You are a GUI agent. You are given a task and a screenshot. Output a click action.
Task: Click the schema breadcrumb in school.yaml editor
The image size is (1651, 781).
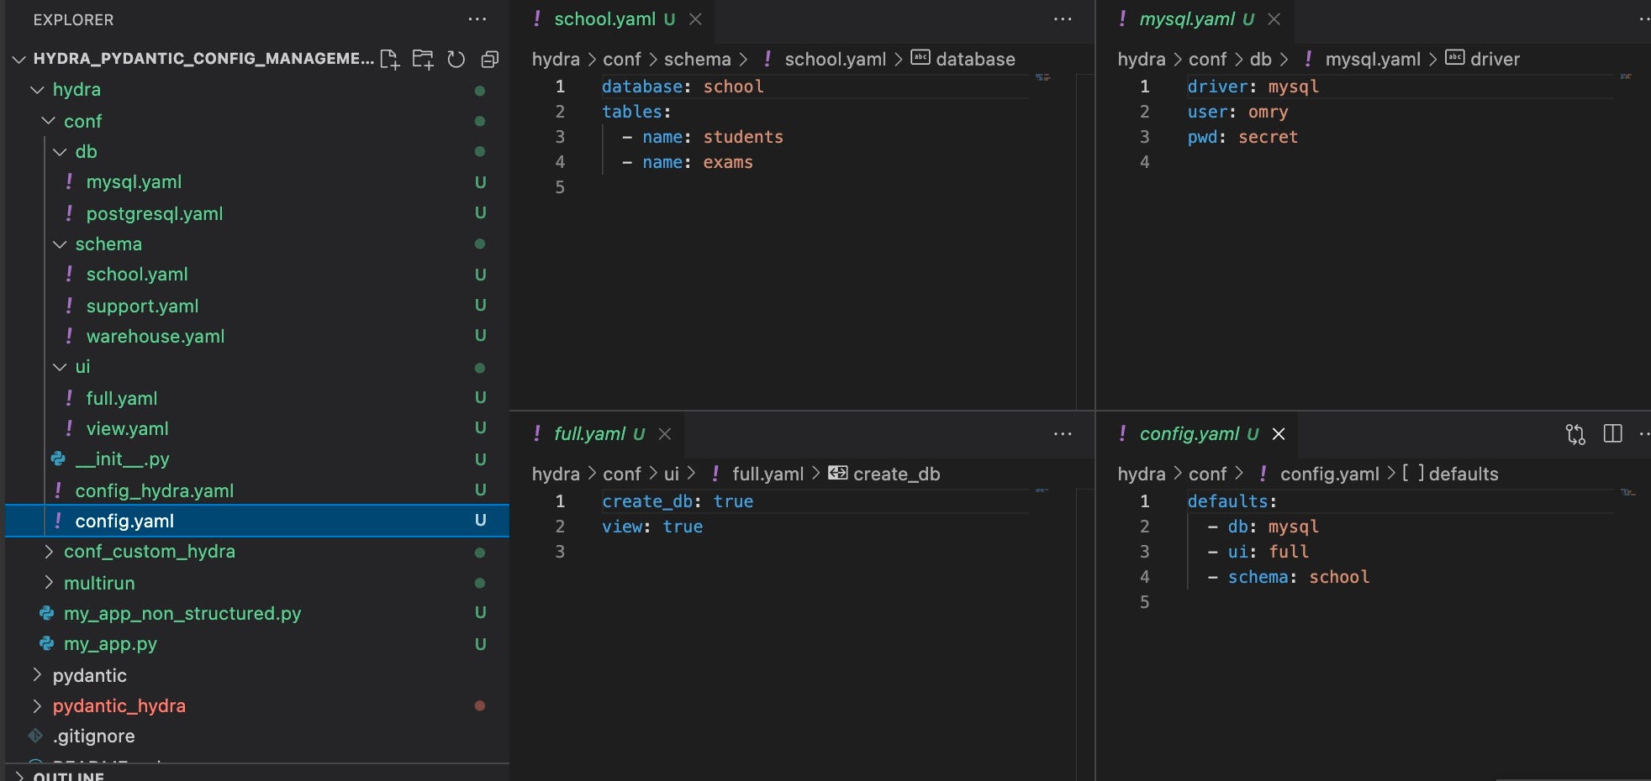697,60
